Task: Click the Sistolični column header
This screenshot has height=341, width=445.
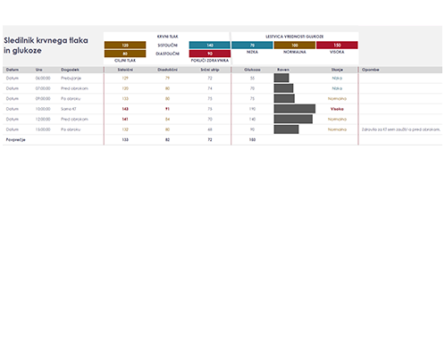Action: click(125, 70)
